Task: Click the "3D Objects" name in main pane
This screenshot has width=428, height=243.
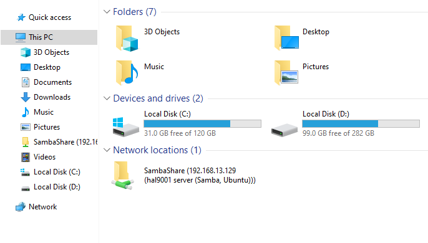Action: coord(162,32)
